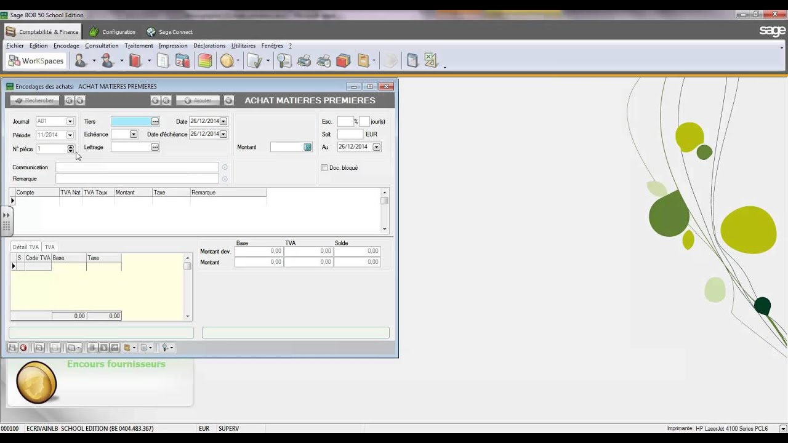This screenshot has width=788, height=443.
Task: Open the WorKSpaces panel
Action: click(36, 61)
